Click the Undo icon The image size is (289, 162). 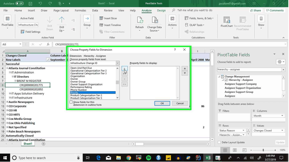coord(40,4)
